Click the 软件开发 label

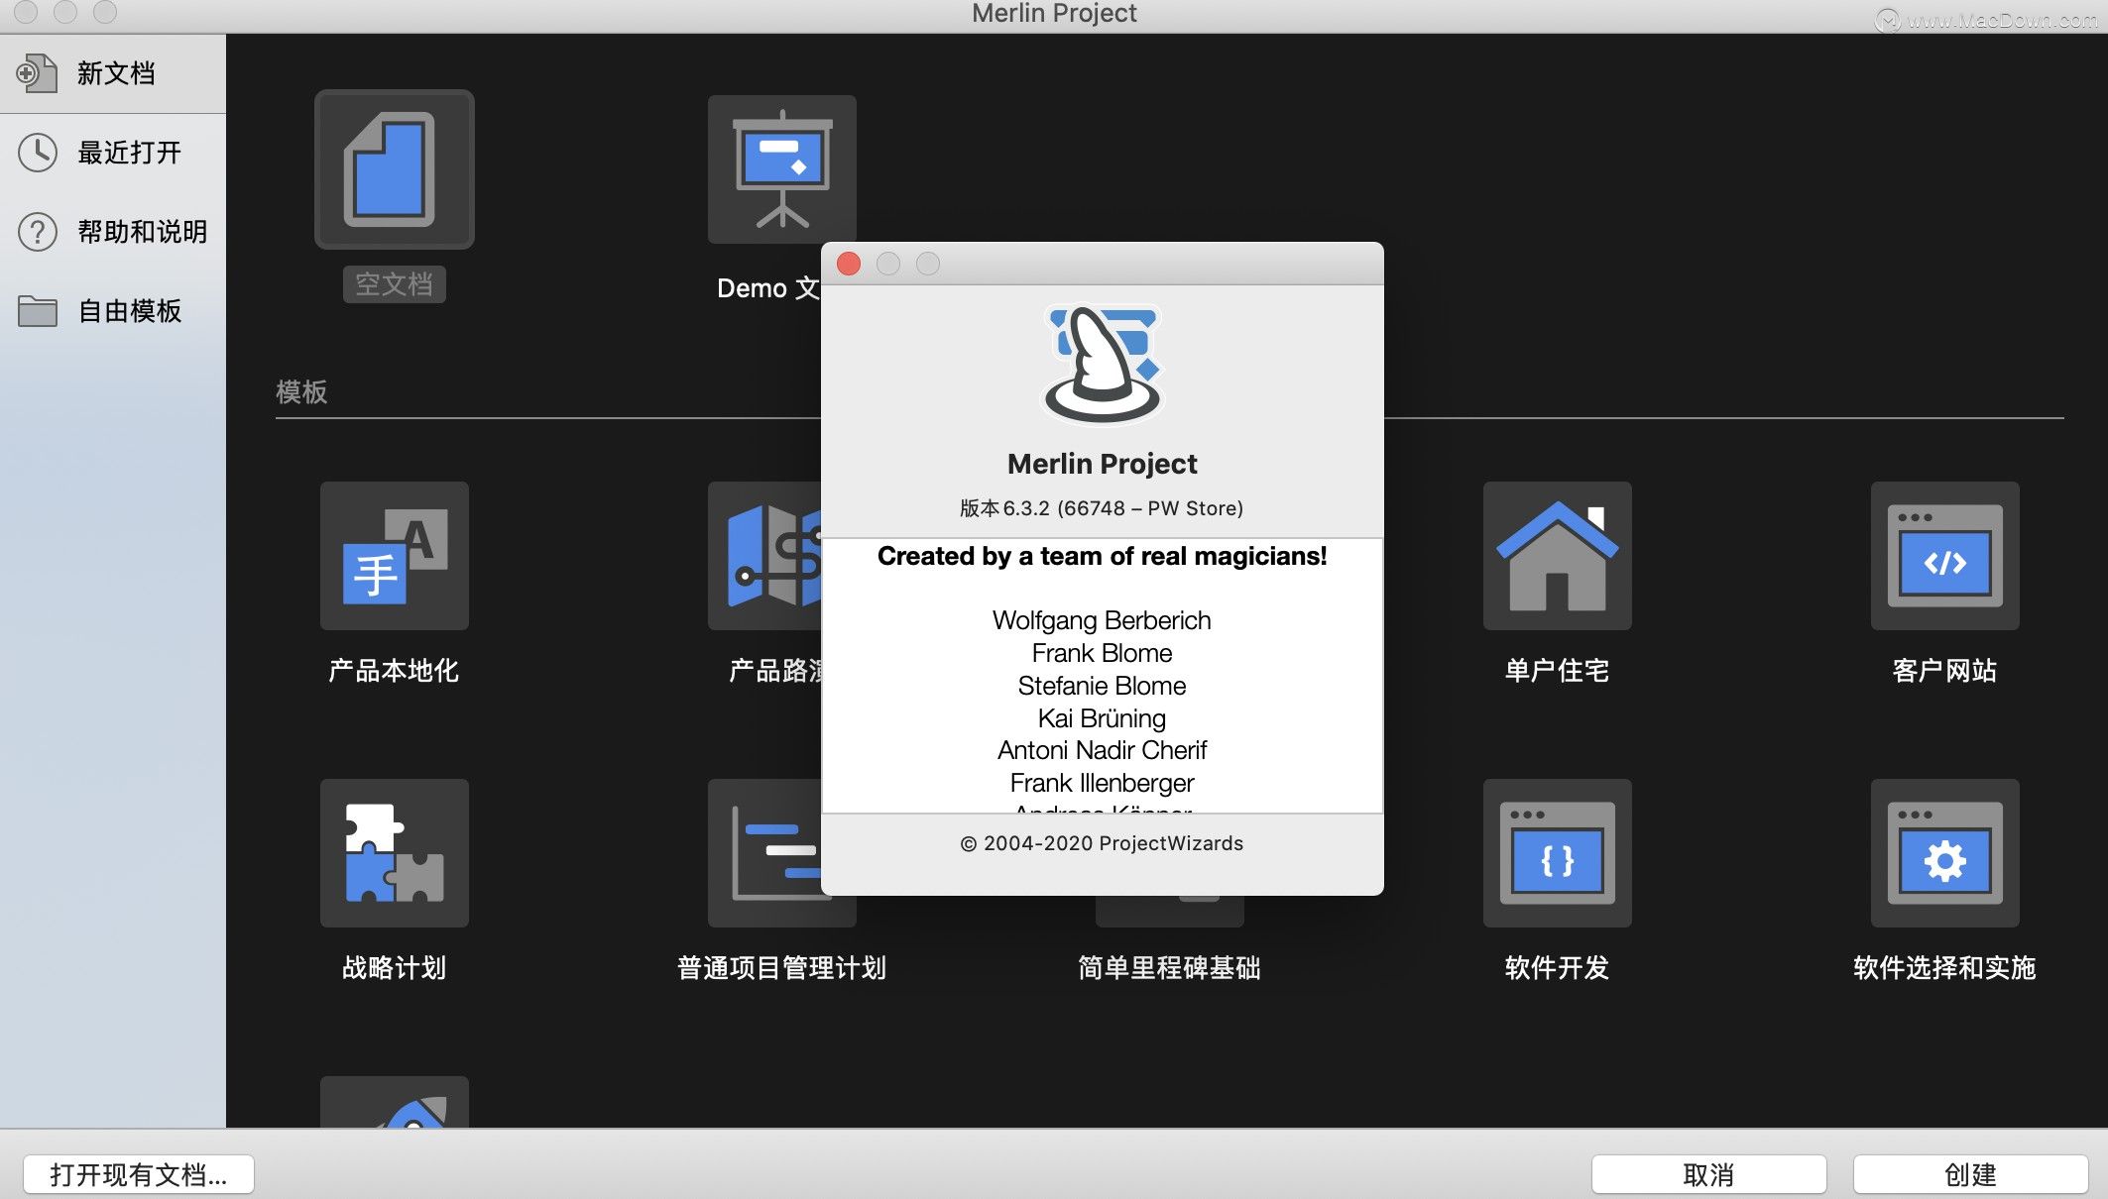coord(1557,968)
